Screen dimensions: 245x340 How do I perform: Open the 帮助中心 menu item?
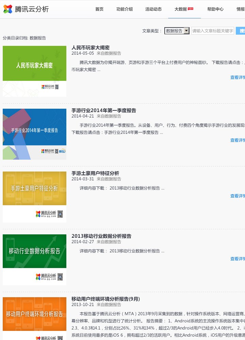coord(215,9)
